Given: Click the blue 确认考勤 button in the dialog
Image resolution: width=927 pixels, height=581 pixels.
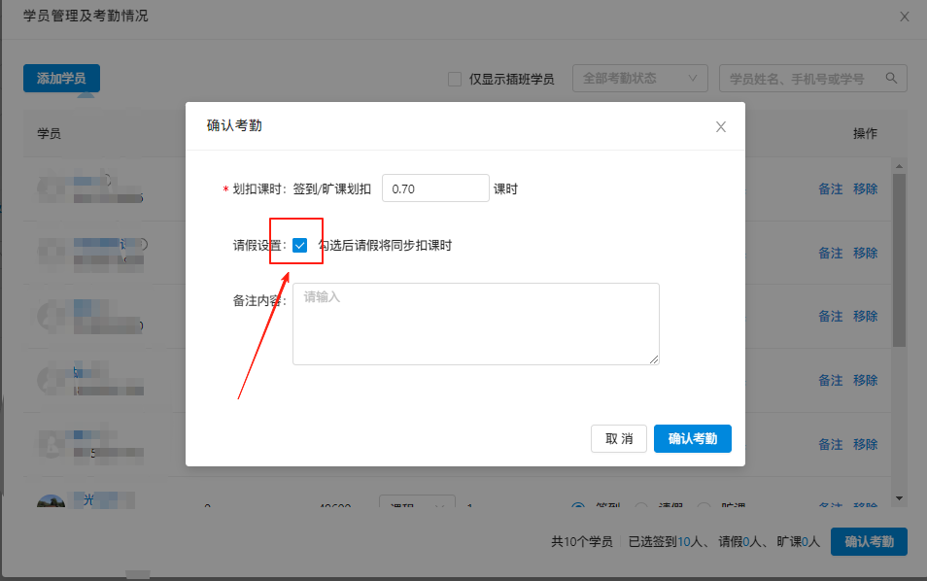Looking at the screenshot, I should 692,438.
